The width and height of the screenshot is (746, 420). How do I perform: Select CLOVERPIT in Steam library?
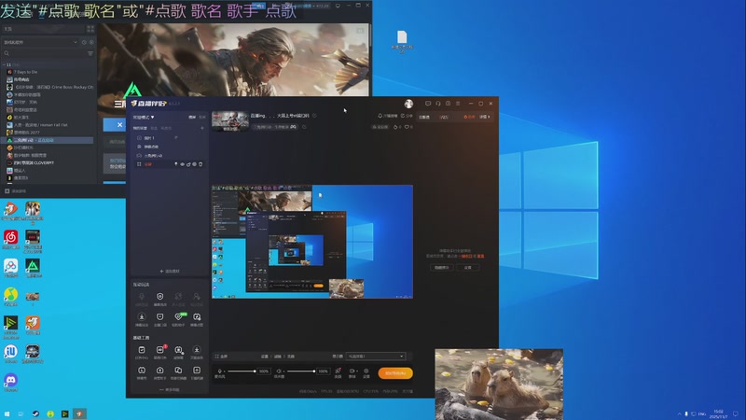click(31, 162)
